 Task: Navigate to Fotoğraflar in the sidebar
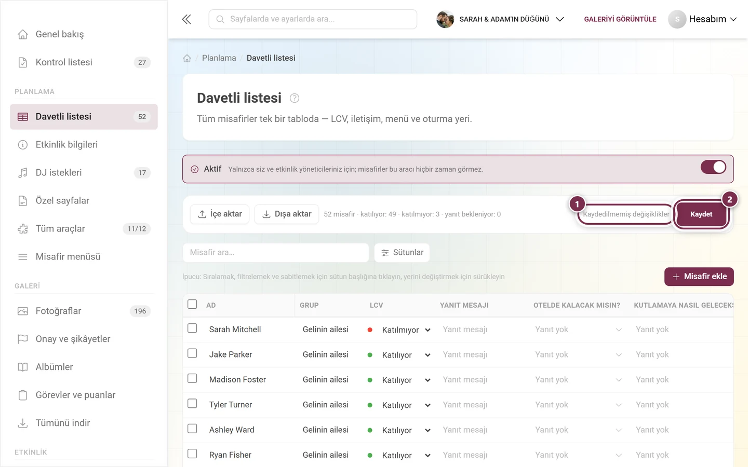point(84,311)
